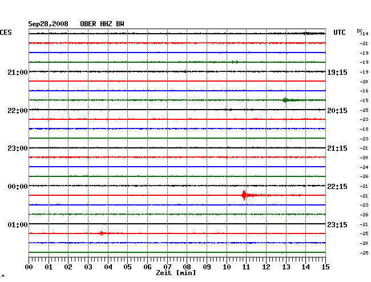This screenshot has height=282, width=371.
Task: Click the DC offset value "-14"
Action: 364,34
